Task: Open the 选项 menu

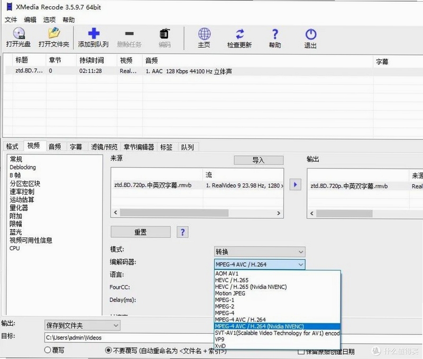Action: (49, 20)
